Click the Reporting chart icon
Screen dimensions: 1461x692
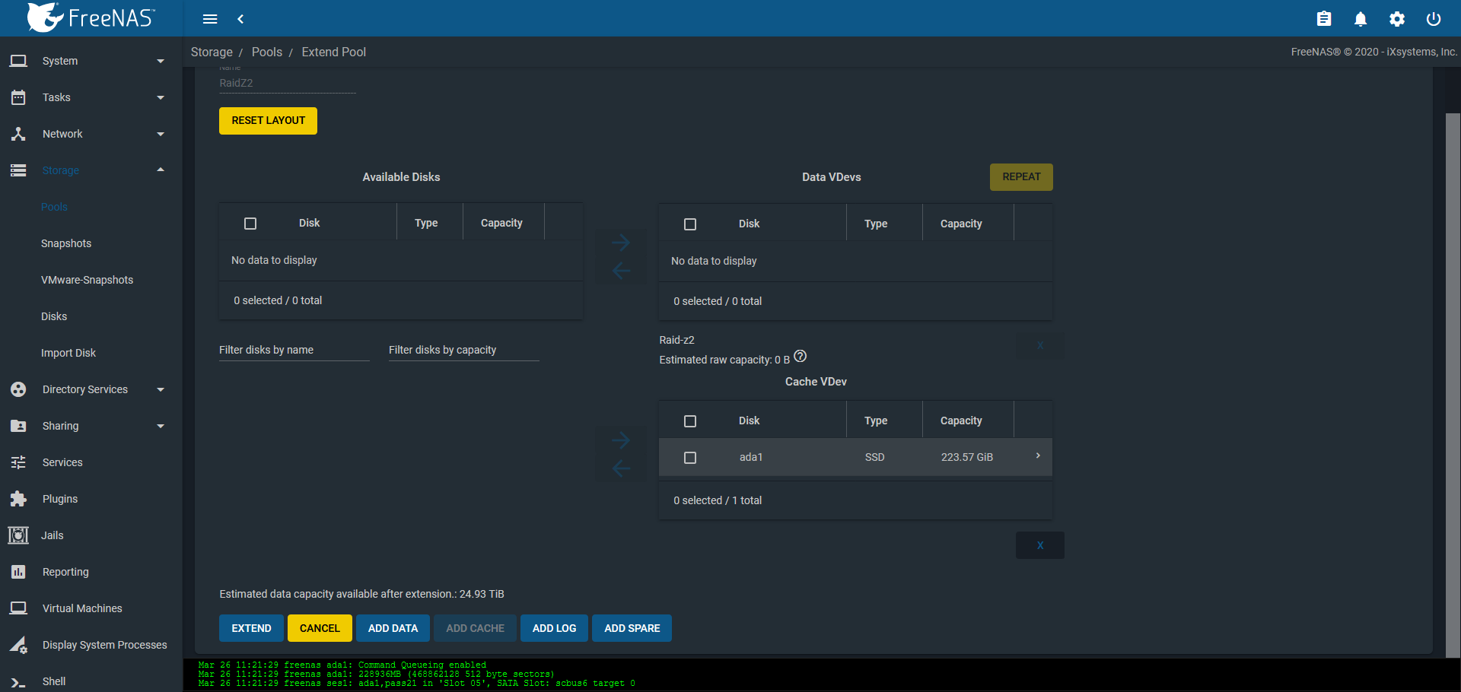coord(18,572)
